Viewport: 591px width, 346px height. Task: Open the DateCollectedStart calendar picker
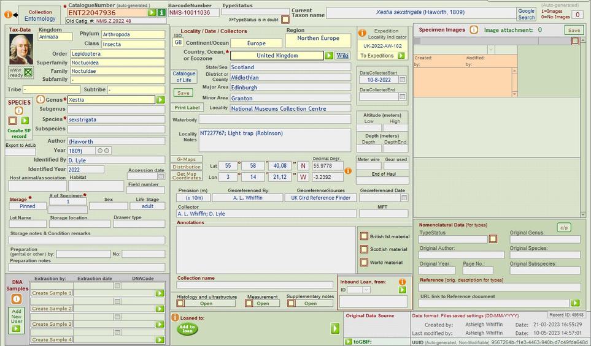click(403, 80)
